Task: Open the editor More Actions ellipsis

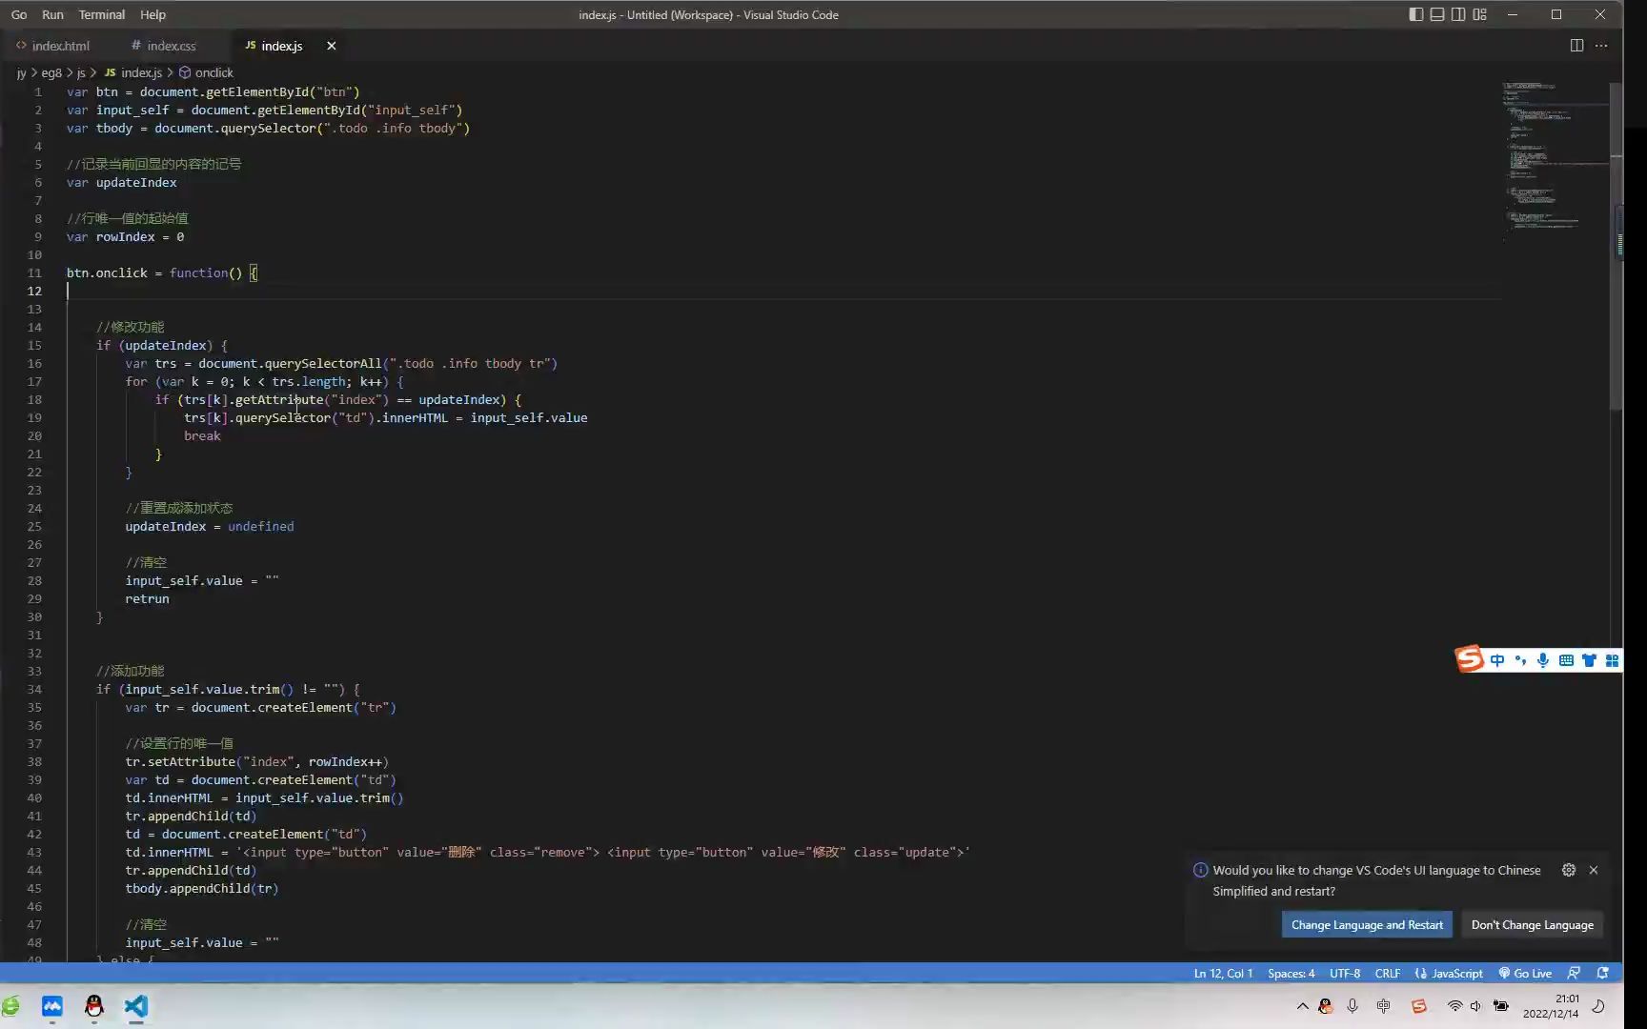Action: point(1601,46)
